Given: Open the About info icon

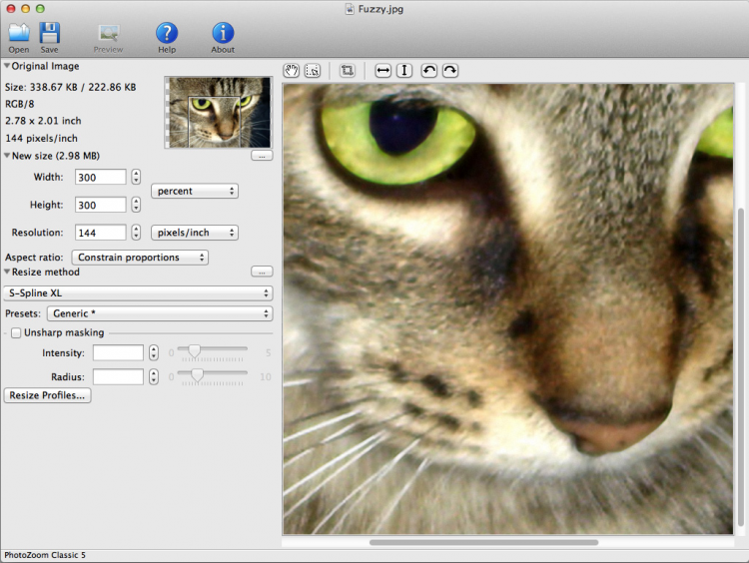Looking at the screenshot, I should [x=223, y=34].
